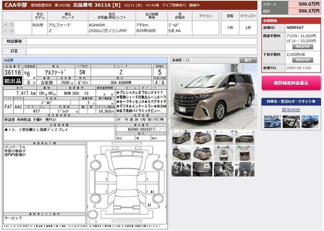The width and height of the screenshot is (324, 231).
Task: Open the interior-view thumbnail in Aucnet panel
Action: (291, 122)
